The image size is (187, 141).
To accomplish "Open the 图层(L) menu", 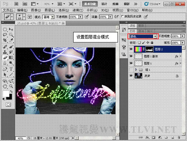I will (50, 10).
